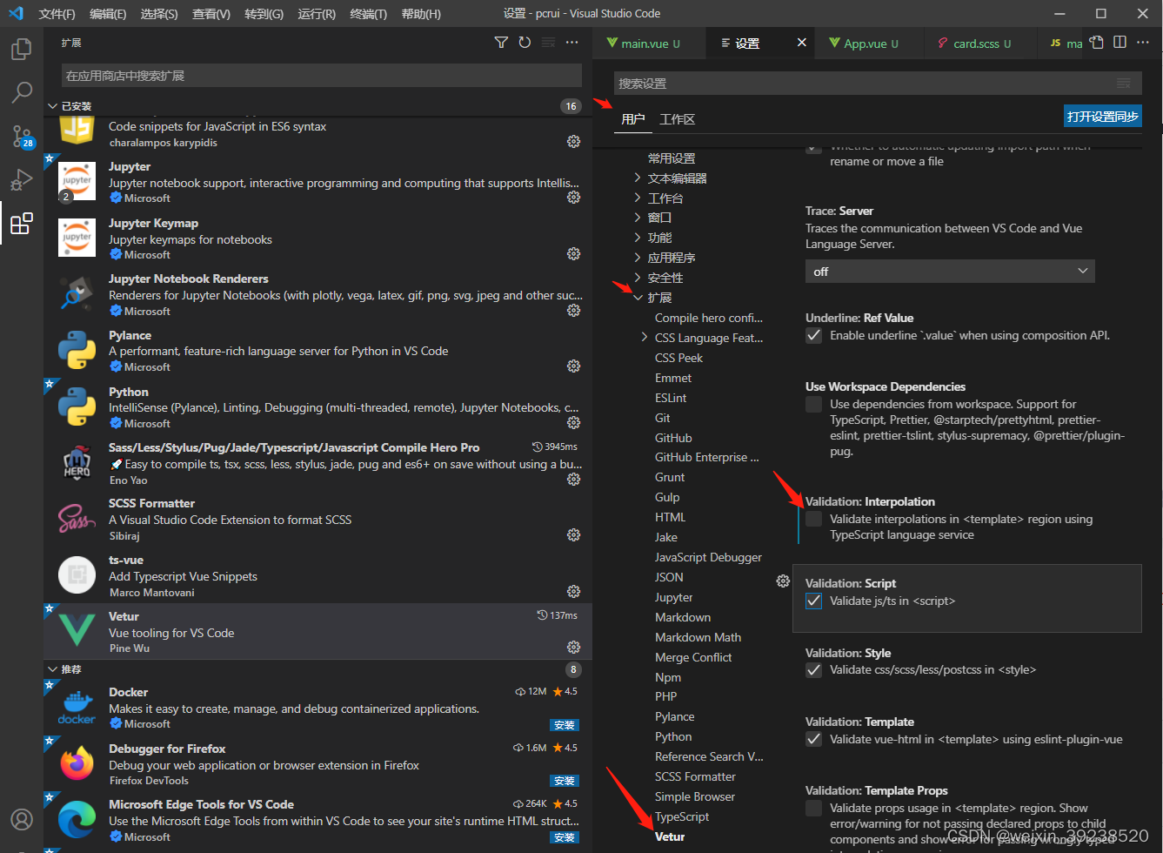Select the Search icon in the activity bar
The width and height of the screenshot is (1163, 853).
click(x=21, y=92)
